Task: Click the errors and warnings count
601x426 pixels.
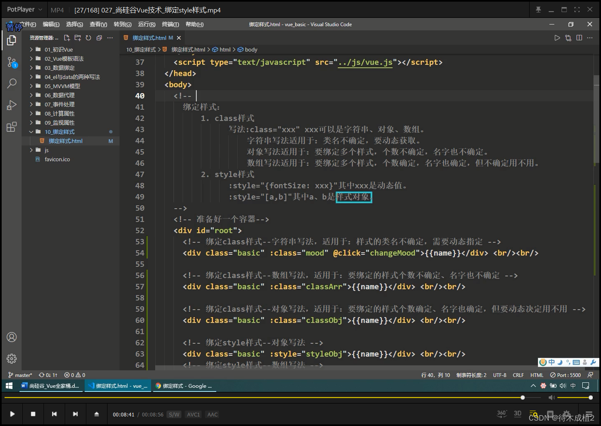Action: (x=75, y=375)
